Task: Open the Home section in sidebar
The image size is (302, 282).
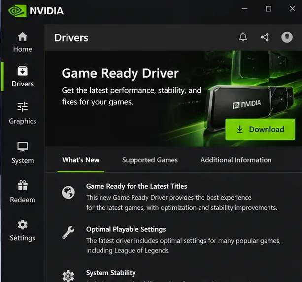Action: pyautogui.click(x=23, y=42)
